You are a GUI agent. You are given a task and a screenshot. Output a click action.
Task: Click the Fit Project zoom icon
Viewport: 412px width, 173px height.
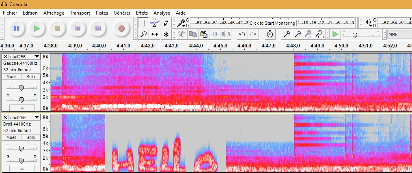coord(319,34)
